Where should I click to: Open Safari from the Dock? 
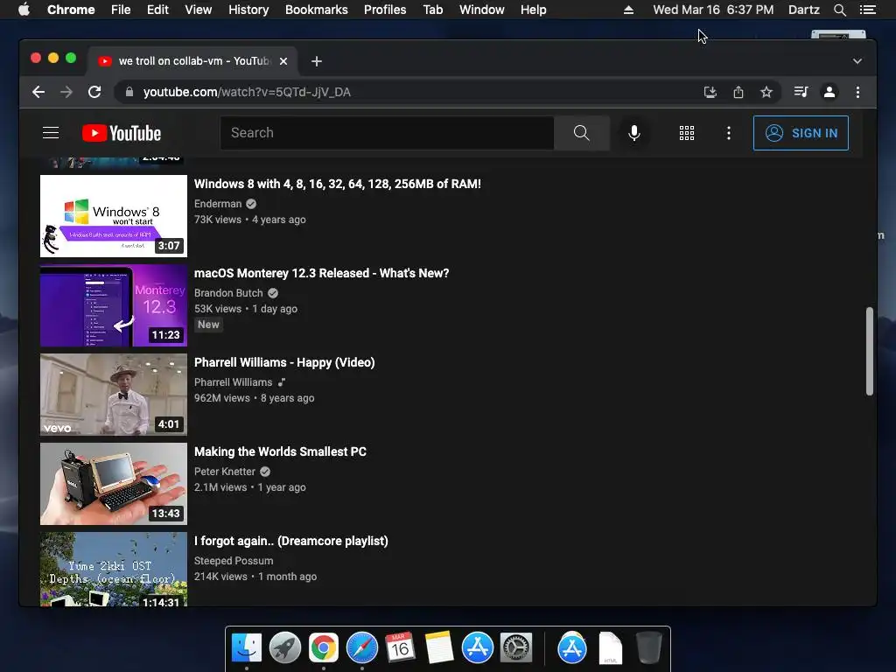point(361,648)
